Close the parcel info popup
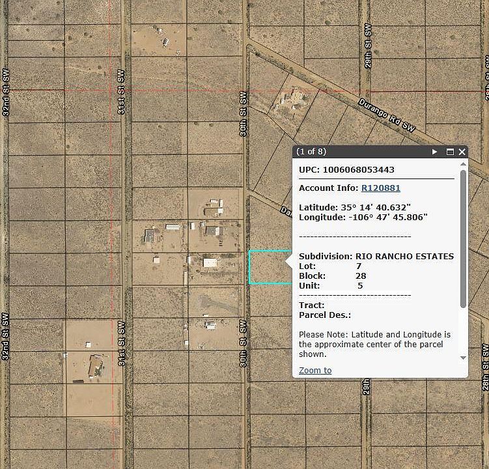 462,152
